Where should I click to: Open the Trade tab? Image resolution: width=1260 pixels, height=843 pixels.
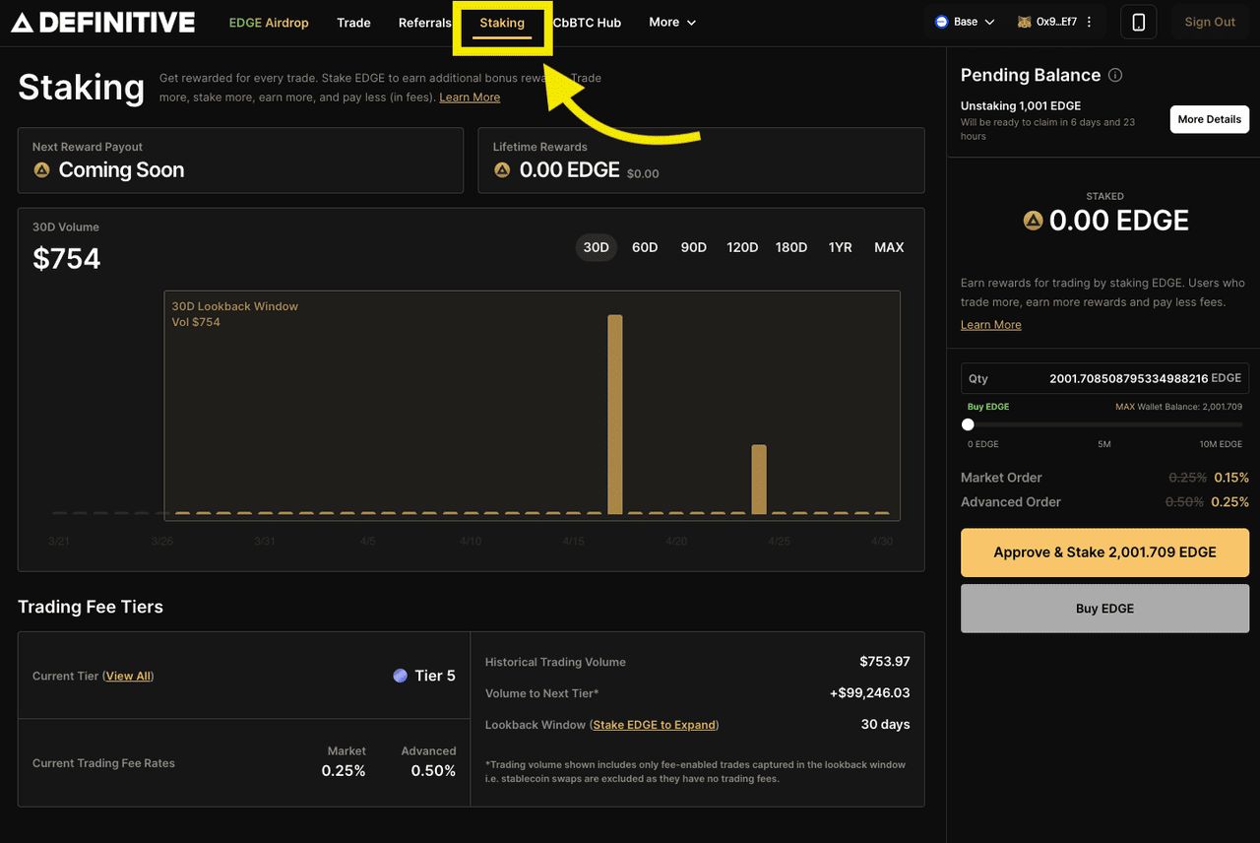(353, 23)
